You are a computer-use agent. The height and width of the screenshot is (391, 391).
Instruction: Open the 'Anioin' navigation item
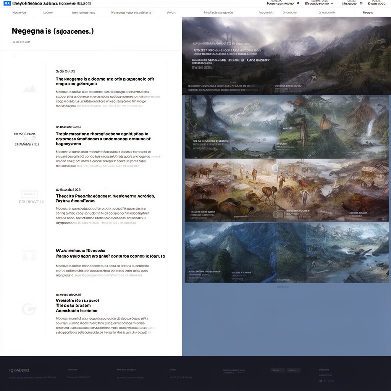click(x=171, y=13)
